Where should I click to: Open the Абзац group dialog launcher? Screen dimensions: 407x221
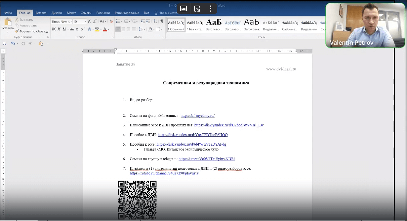pos(163,37)
